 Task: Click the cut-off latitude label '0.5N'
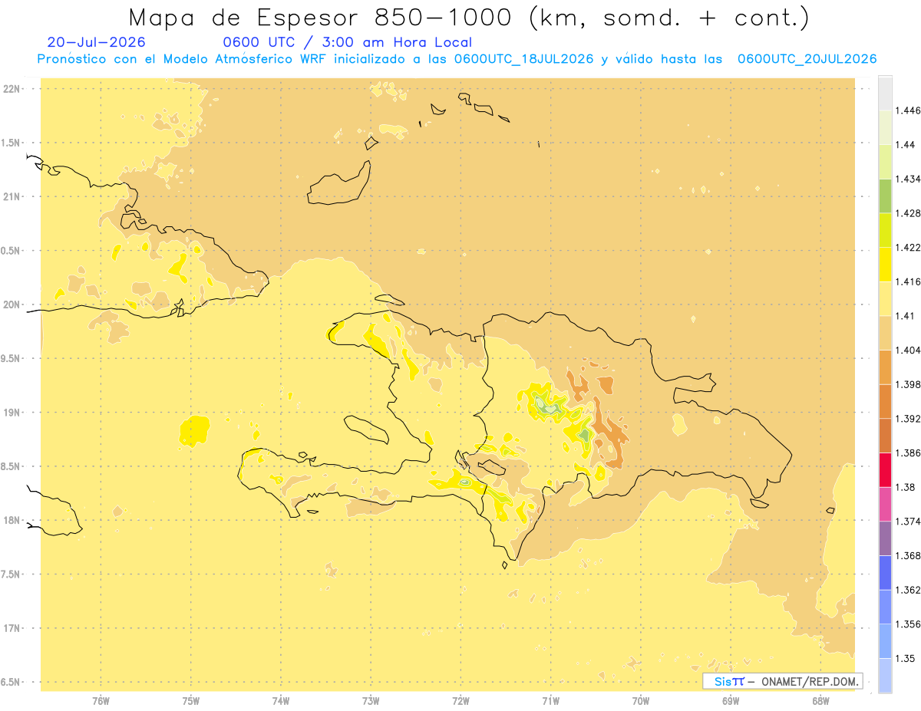point(11,251)
